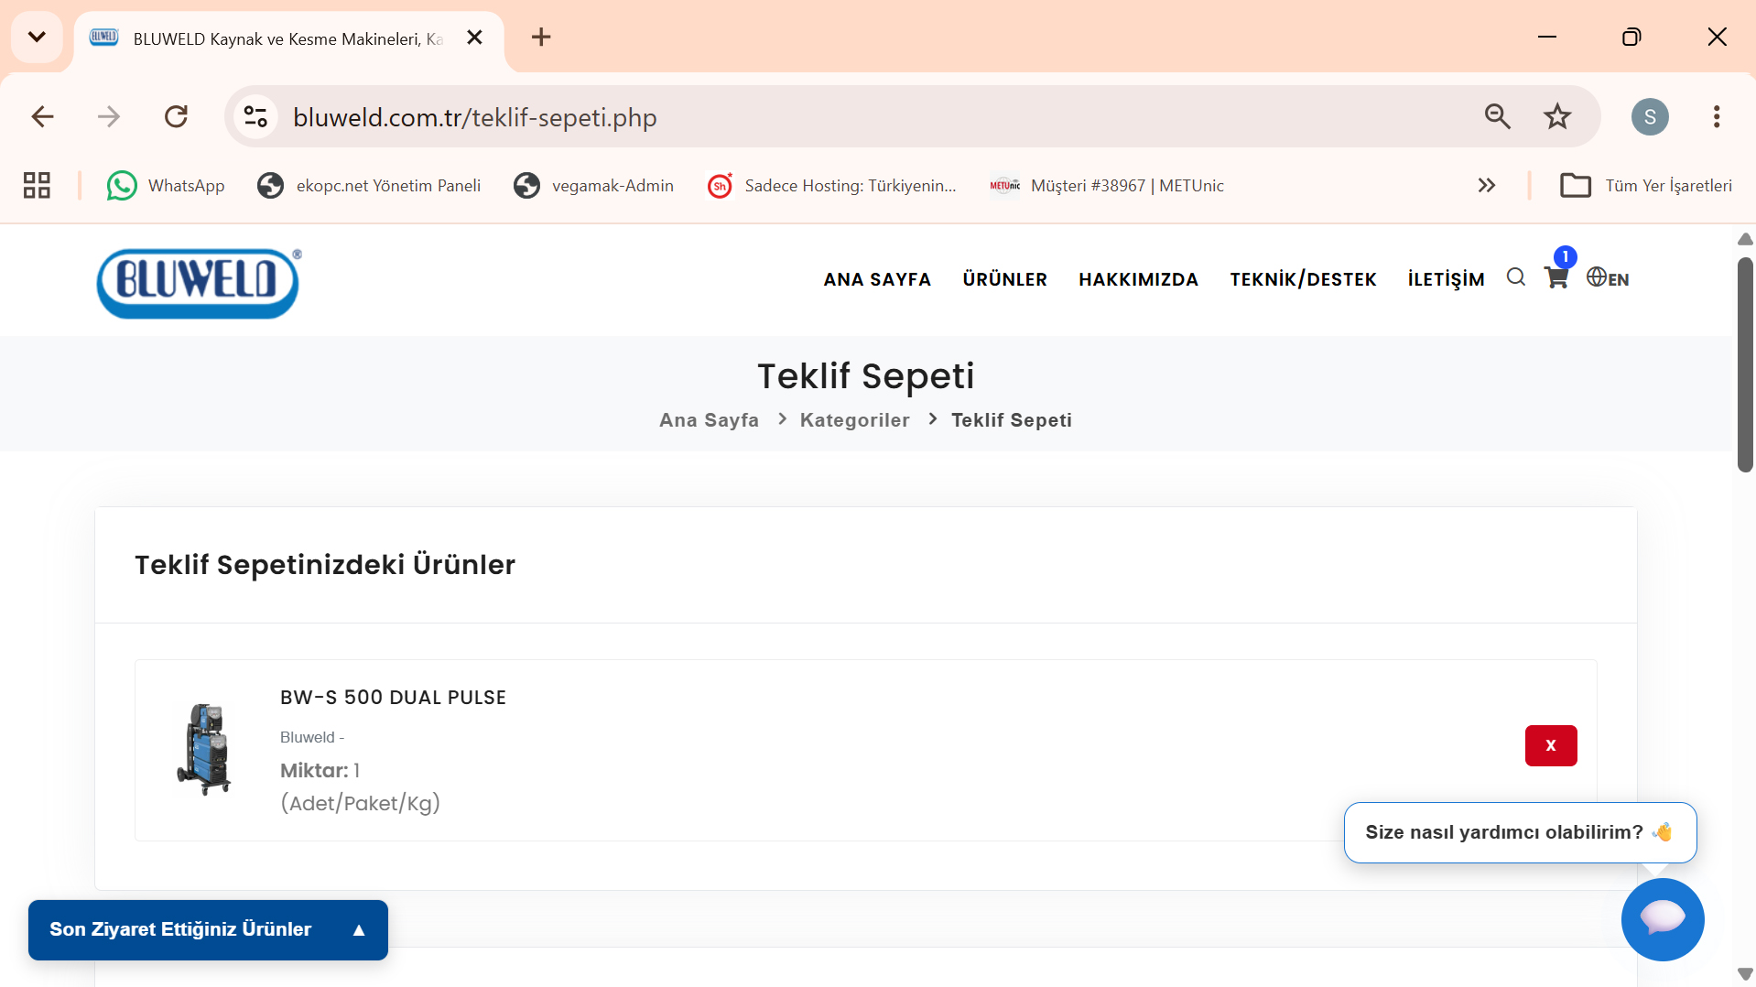Open Müşteri #38967 METUnic bookmark

1106,186
